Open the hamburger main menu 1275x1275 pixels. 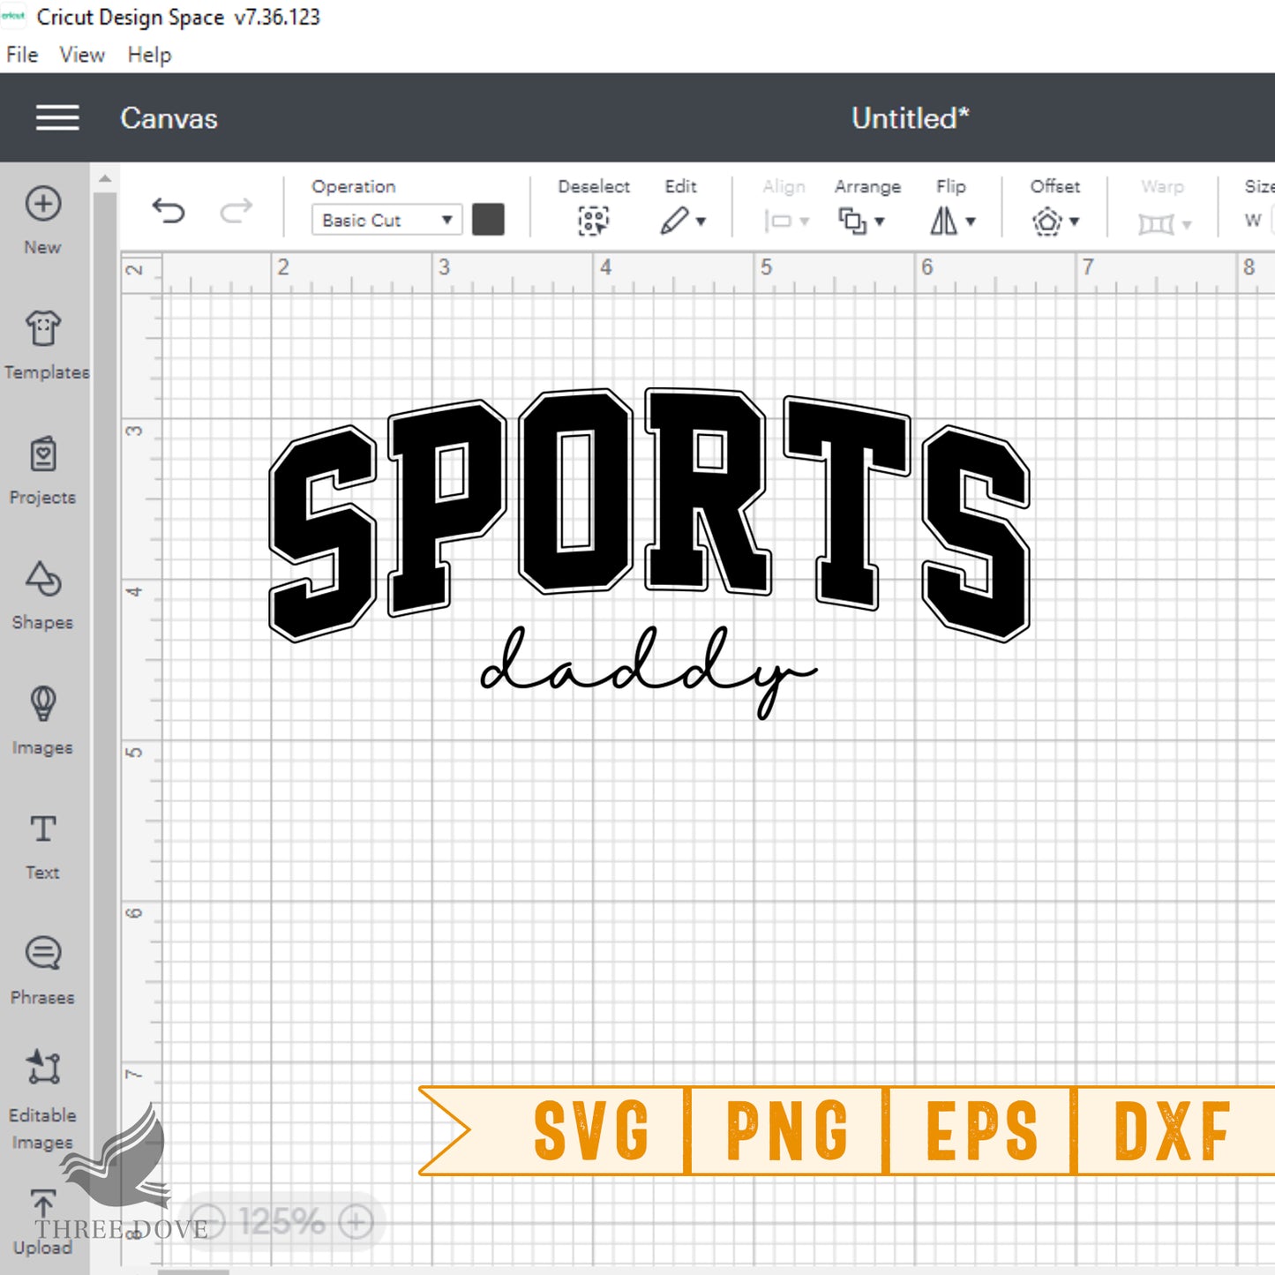point(57,117)
